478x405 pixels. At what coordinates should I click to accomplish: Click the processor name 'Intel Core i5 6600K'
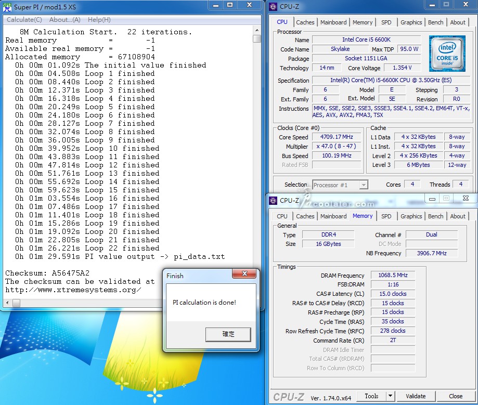[366, 40]
